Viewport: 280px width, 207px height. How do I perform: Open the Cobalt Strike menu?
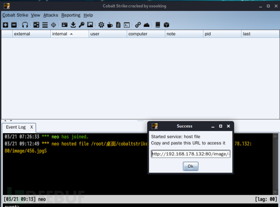(x=15, y=15)
